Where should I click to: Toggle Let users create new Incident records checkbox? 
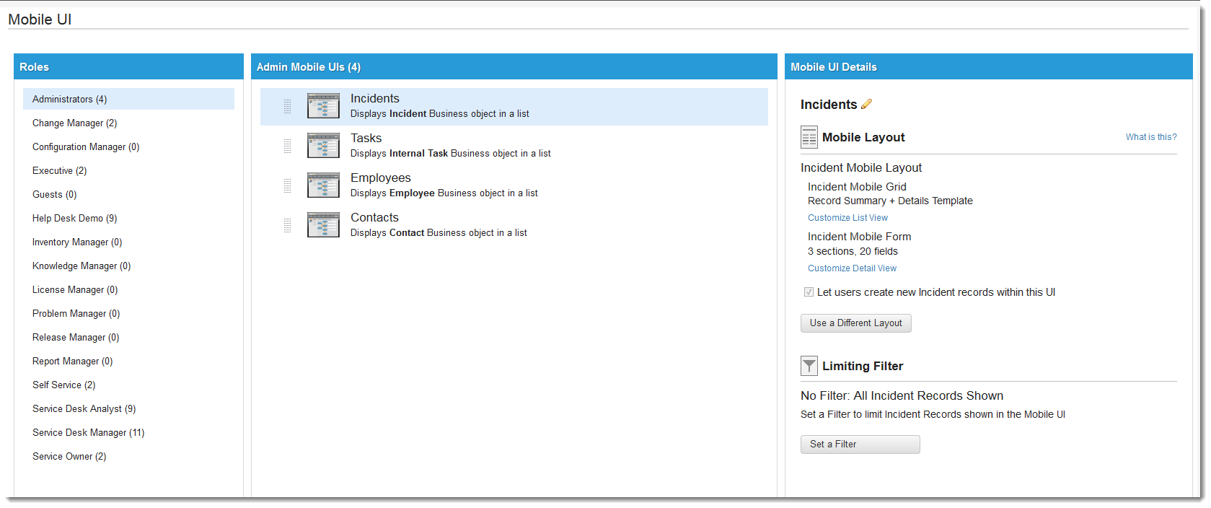click(x=809, y=292)
